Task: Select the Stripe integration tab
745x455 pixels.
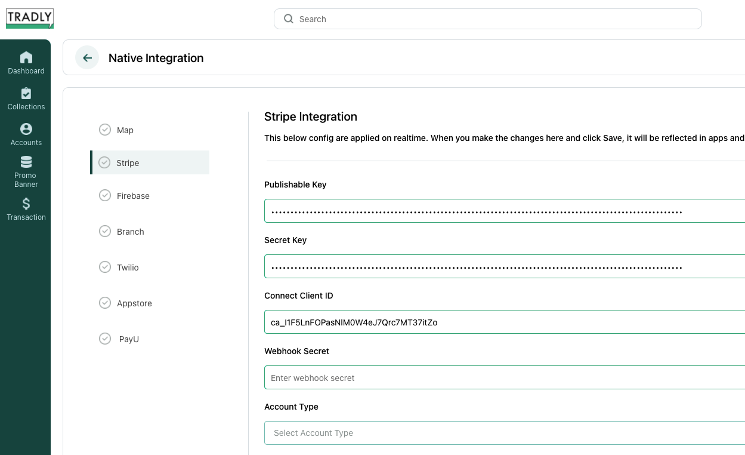Action: [x=128, y=163]
